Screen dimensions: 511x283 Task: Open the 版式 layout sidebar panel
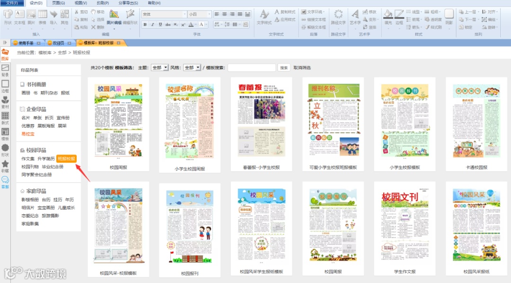click(x=5, y=118)
